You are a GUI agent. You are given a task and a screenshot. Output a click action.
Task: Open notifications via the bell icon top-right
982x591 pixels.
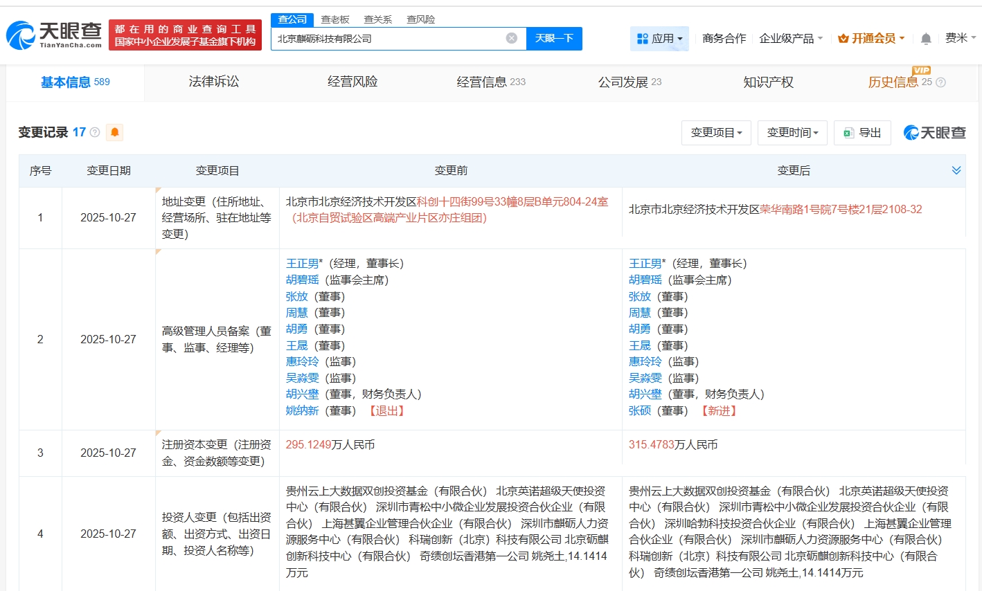[925, 39]
